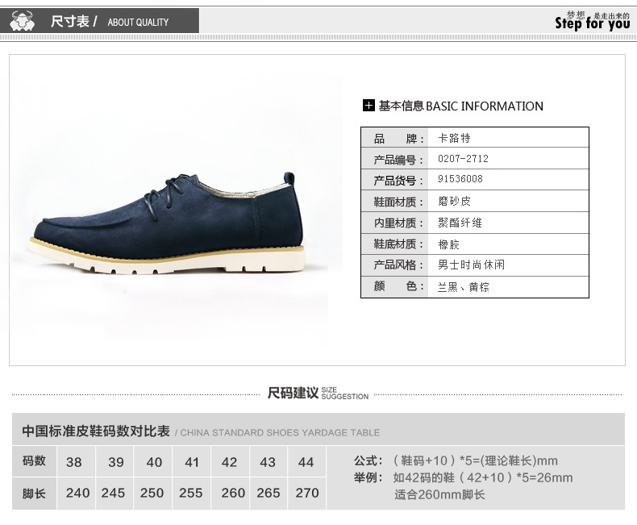Select size 38 in the size table
This screenshot has width=637, height=525.
[x=74, y=462]
